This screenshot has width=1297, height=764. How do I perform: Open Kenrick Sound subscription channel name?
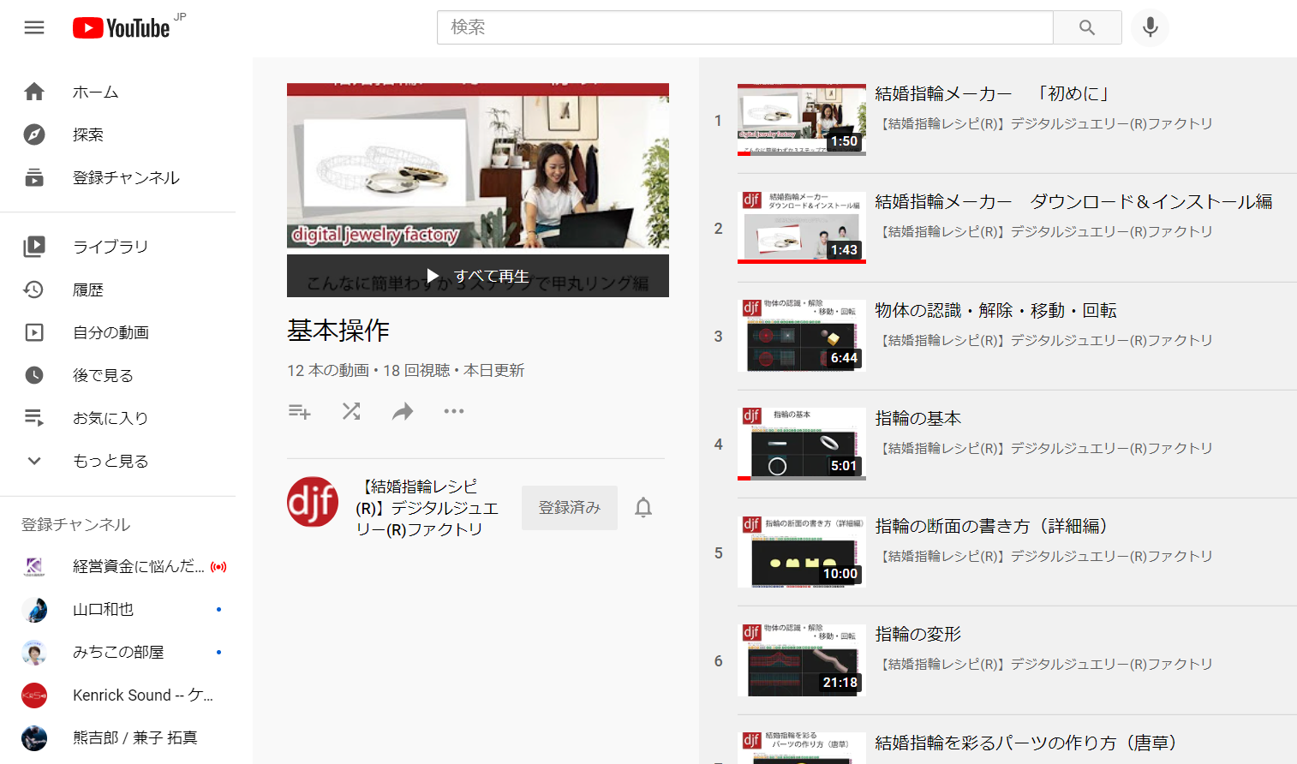coord(143,695)
